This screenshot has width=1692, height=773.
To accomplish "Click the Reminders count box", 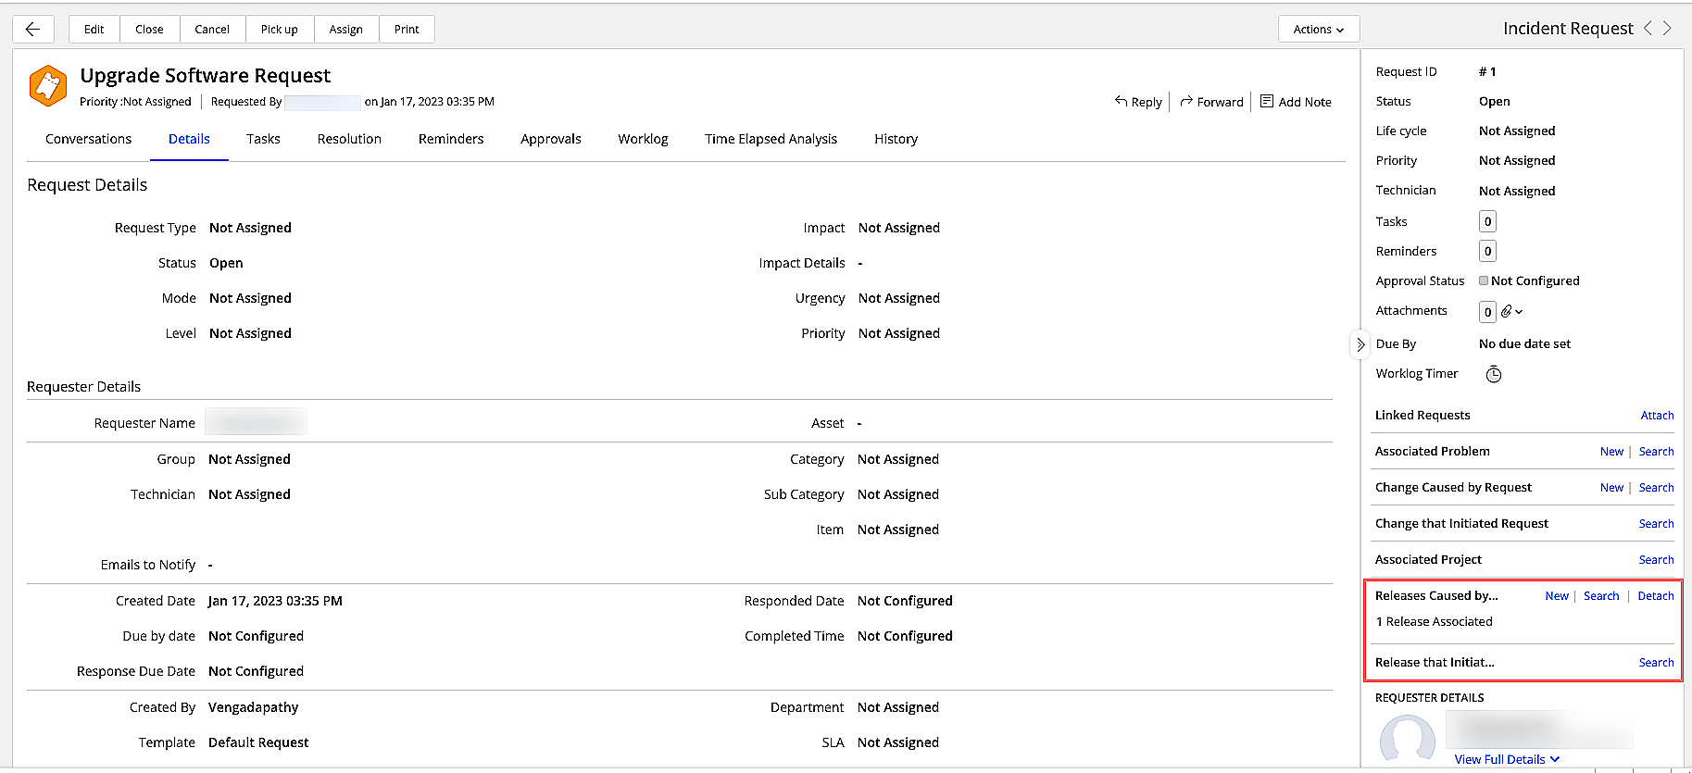I will (1487, 251).
